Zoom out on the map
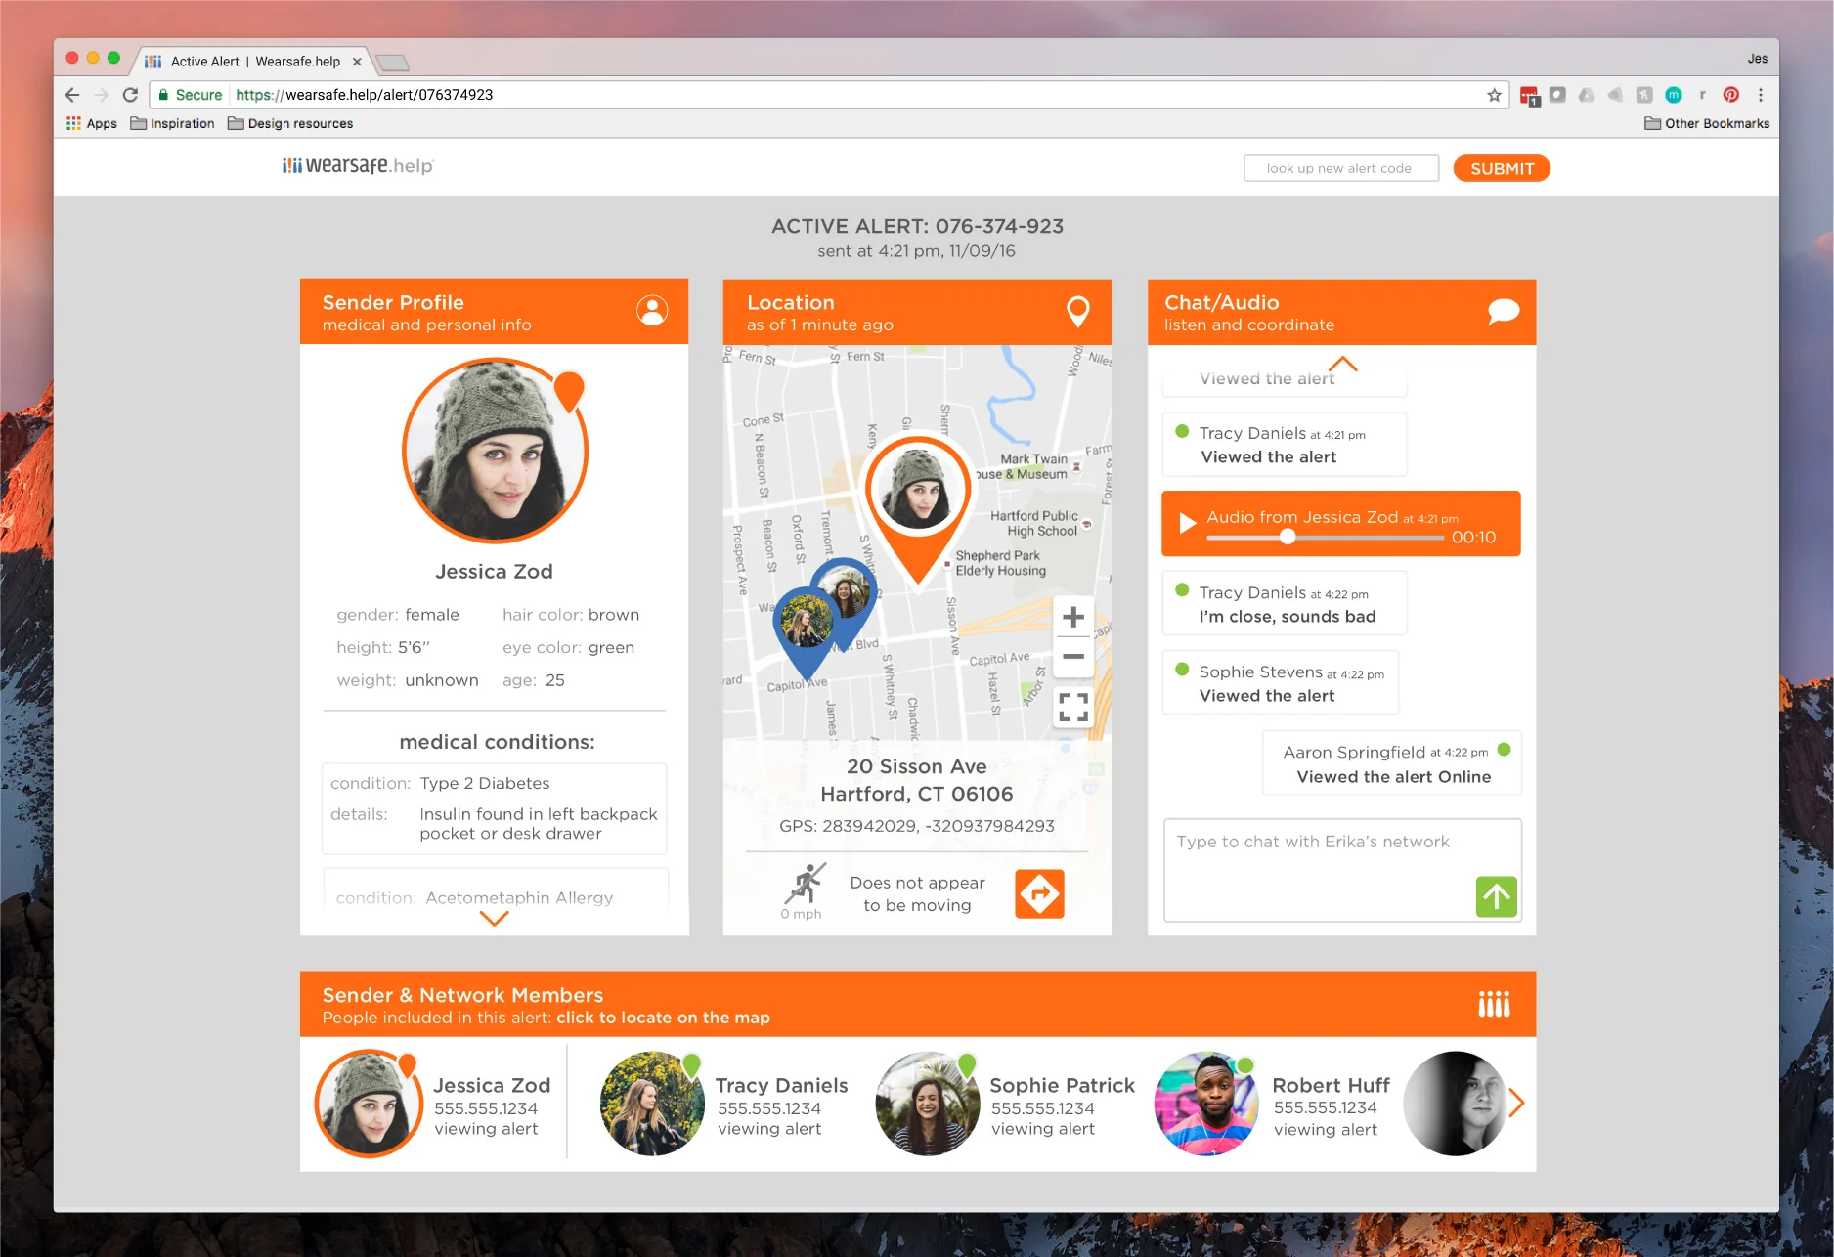Image resolution: width=1834 pixels, height=1257 pixels. tap(1073, 657)
